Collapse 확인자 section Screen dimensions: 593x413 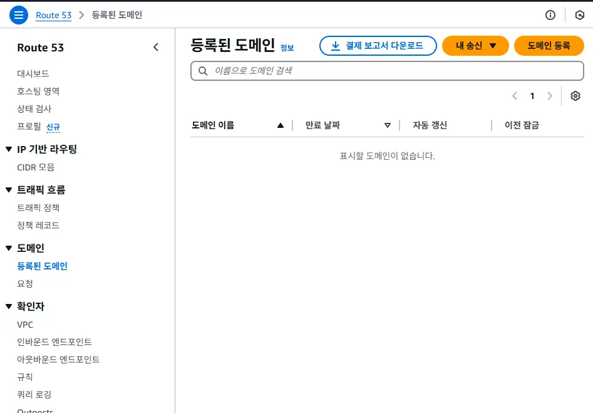9,306
